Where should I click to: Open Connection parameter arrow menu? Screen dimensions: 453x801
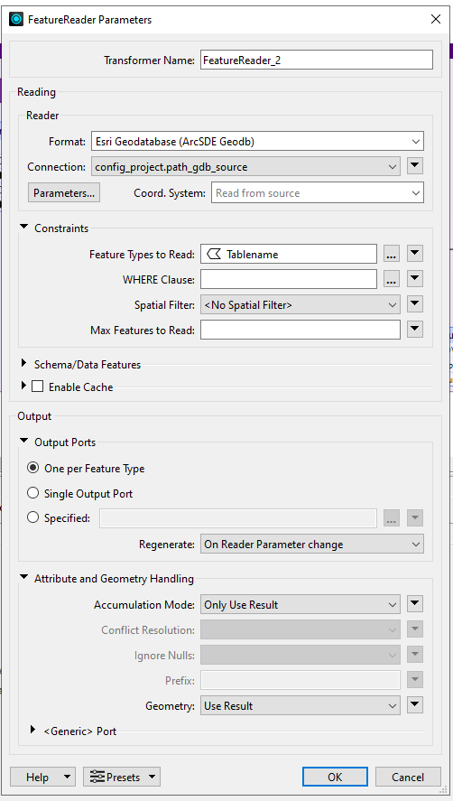415,166
